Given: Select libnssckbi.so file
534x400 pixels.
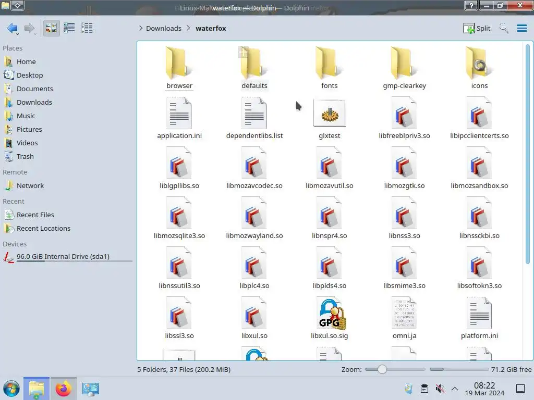Looking at the screenshot, I should point(479,218).
